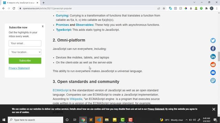
Task: Close the JavaScript article tab
Action: click(37, 3)
